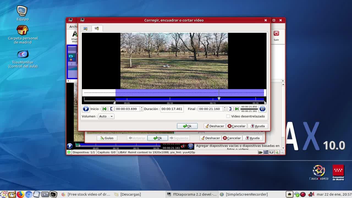The width and height of the screenshot is (352, 198).
Task: Click Ok in the background slide dialog
Action: point(158,138)
